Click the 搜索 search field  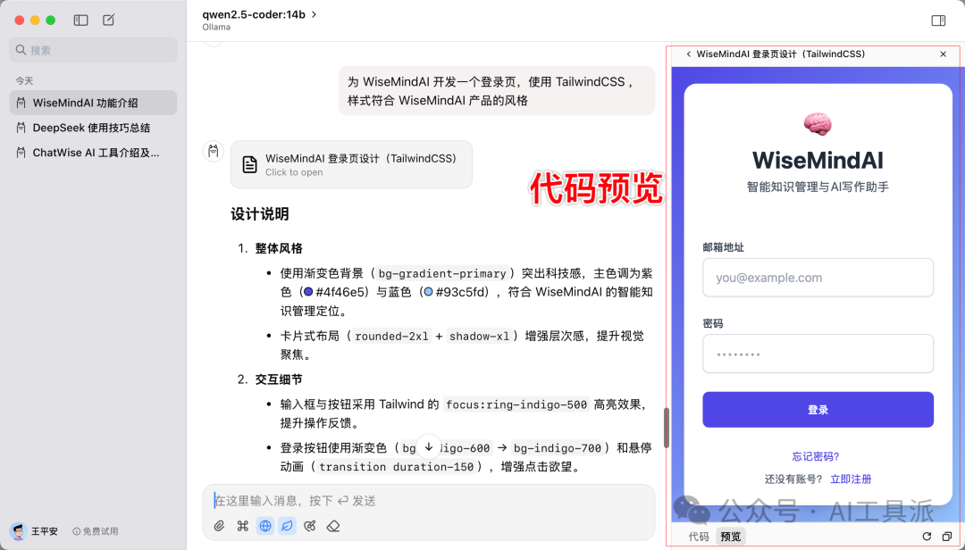pos(93,50)
